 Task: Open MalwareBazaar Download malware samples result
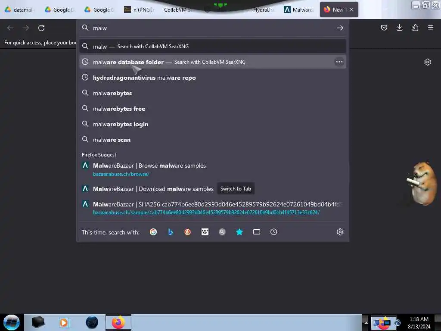click(212, 189)
